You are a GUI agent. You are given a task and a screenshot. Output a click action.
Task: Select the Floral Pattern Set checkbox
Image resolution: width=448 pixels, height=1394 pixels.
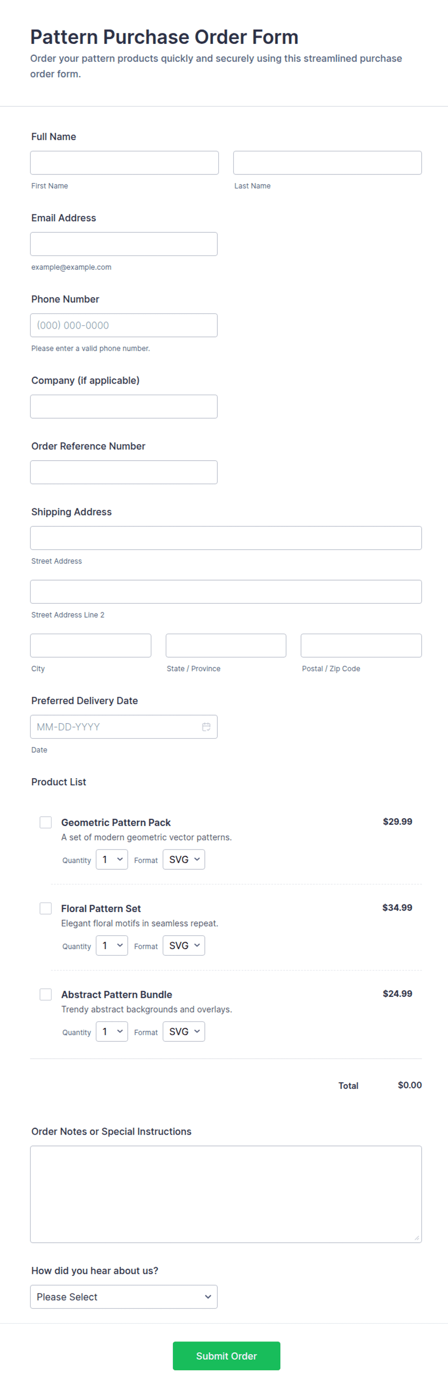click(x=46, y=909)
